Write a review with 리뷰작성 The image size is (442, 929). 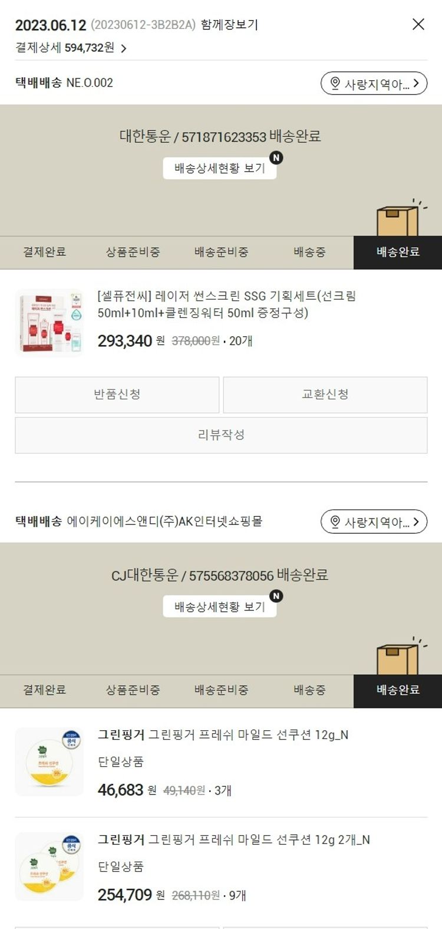pyautogui.click(x=221, y=435)
